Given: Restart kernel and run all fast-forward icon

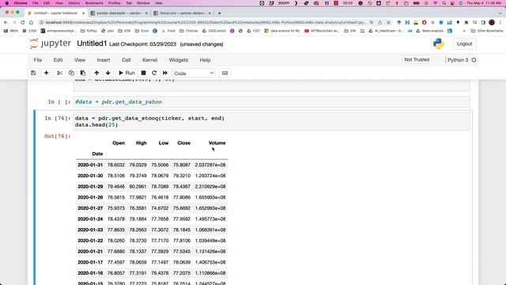Looking at the screenshot, I should pos(165,73).
